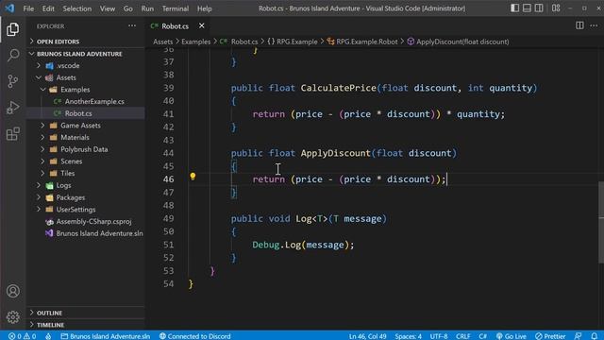The image size is (604, 340).
Task: Click Brunos Island Adventure.sln status bar item
Action: [106, 336]
